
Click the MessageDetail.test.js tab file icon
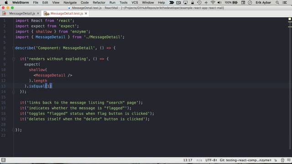pyautogui.click(x=46, y=13)
